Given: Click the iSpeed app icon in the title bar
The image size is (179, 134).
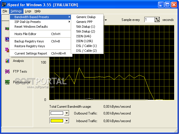Looking at the screenshot, I should pos(4,5).
